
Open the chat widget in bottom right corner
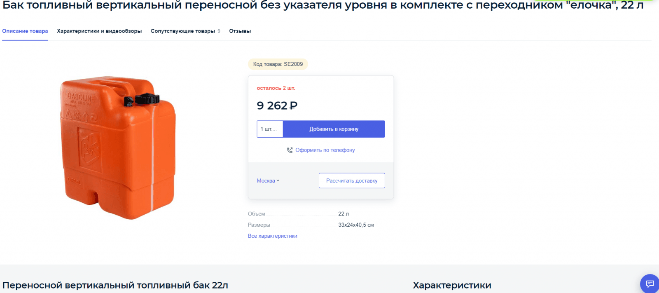[x=650, y=284]
